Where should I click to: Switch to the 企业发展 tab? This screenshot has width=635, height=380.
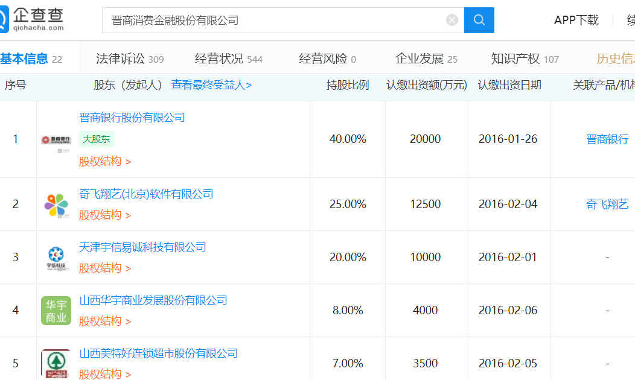pos(426,59)
